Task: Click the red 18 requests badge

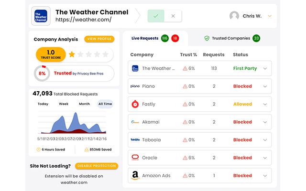Action: click(x=175, y=38)
